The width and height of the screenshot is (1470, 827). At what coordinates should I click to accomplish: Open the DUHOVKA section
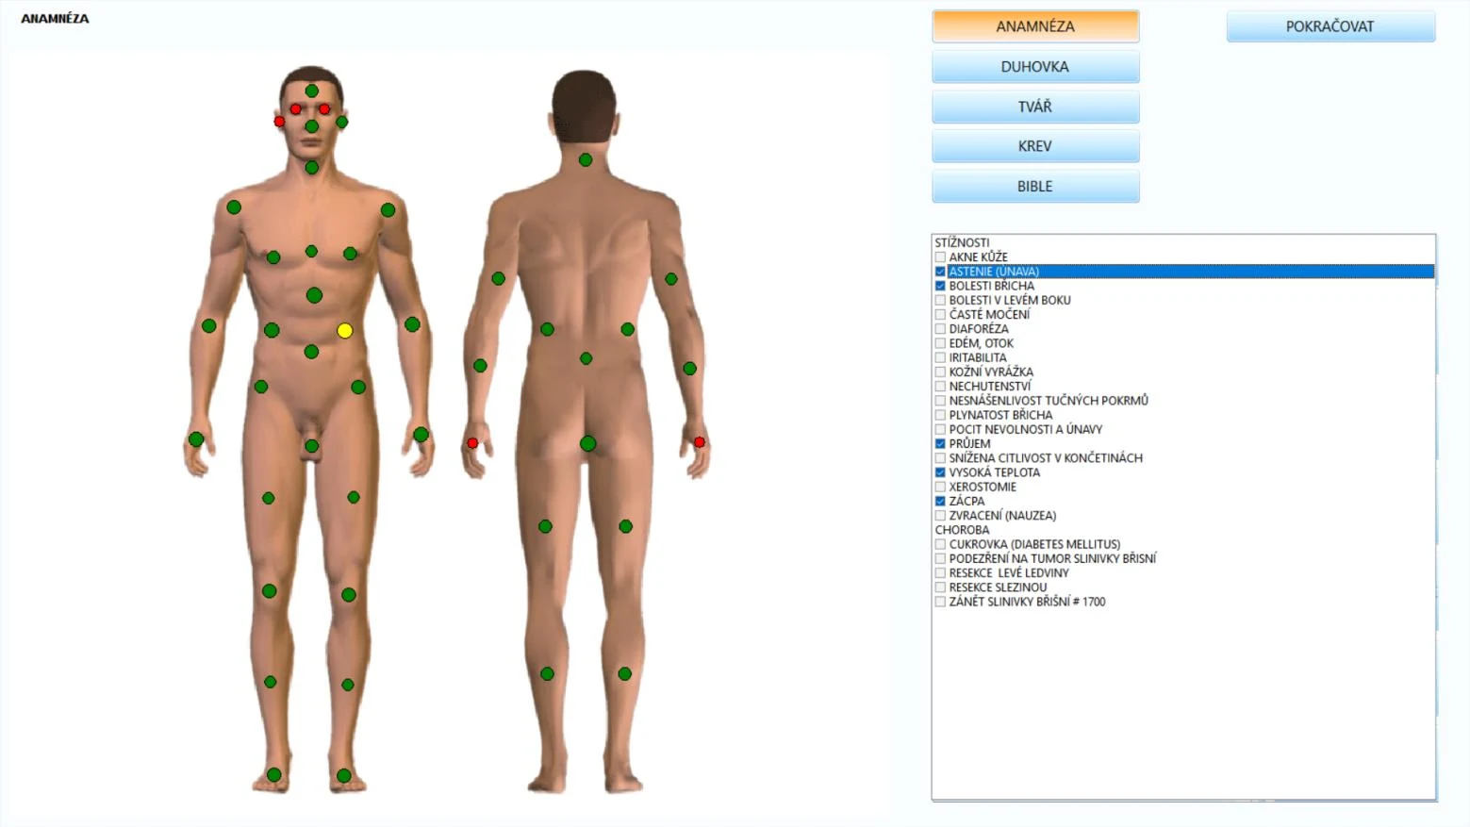(1035, 67)
